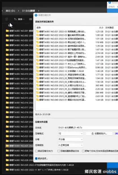This screenshot has height=175, width=118.
Task: Click the folder icon of NO.017 in Explorer
Action: pyautogui.click(x=7, y=108)
